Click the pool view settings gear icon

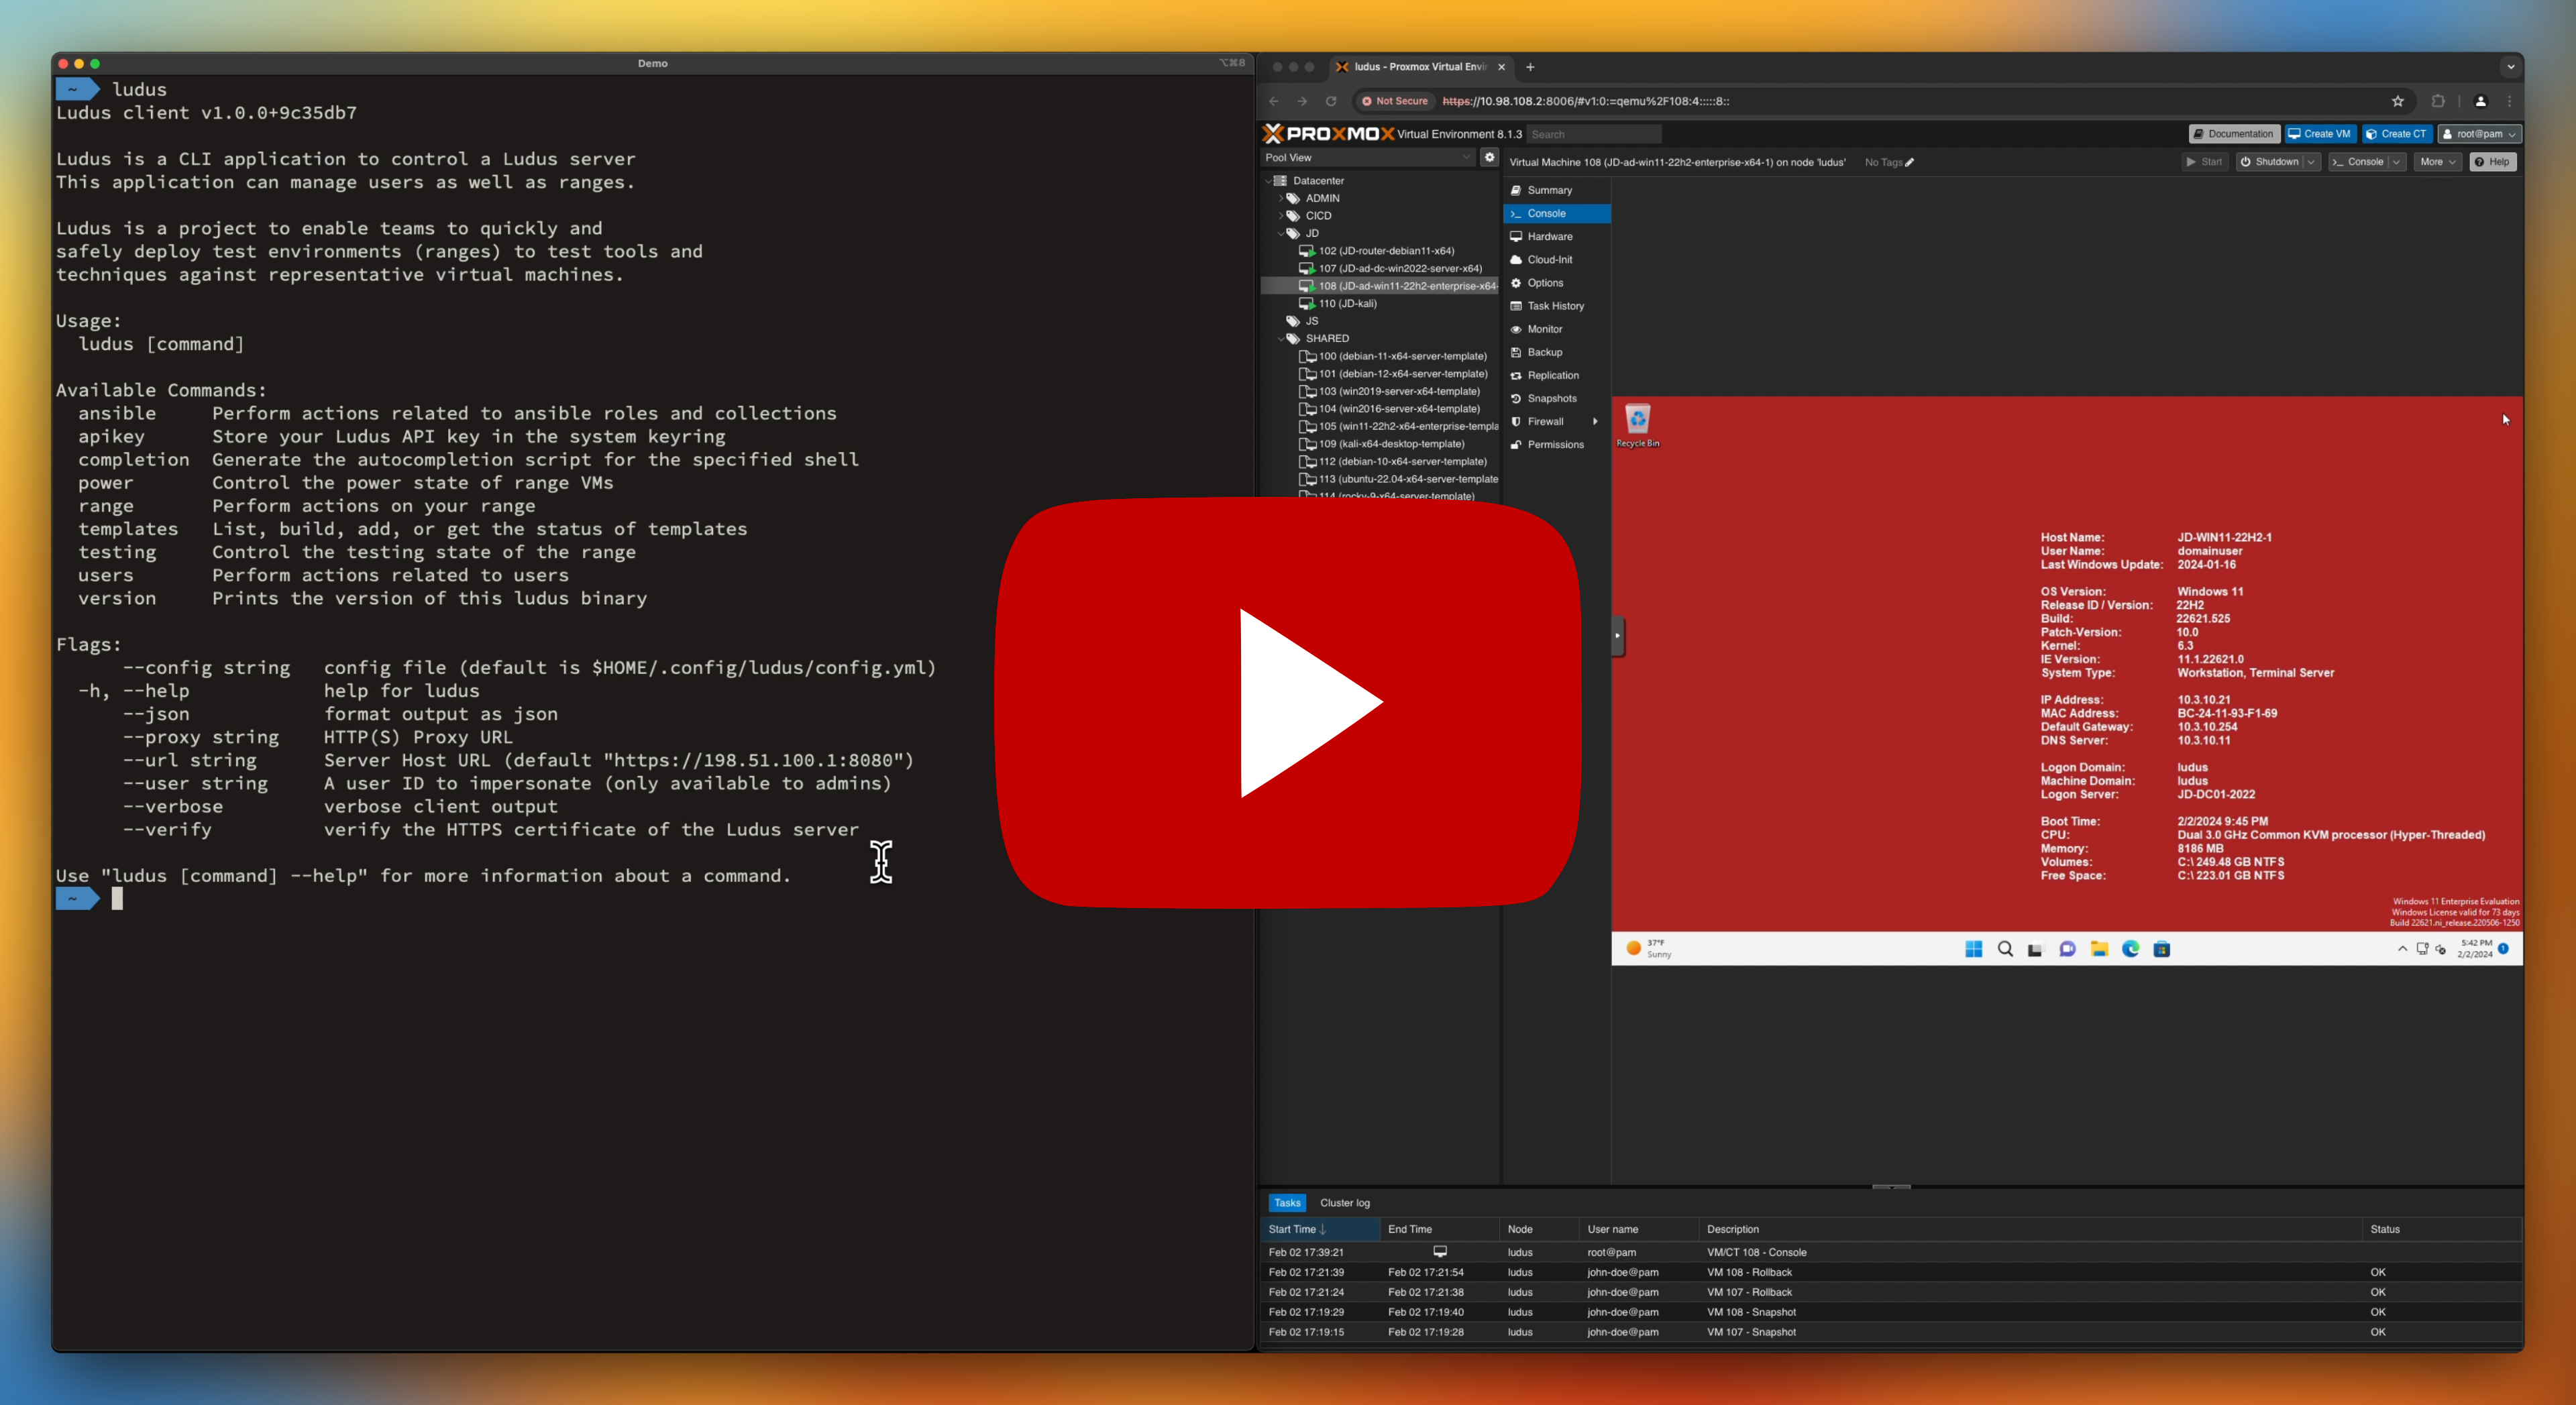pos(1489,157)
